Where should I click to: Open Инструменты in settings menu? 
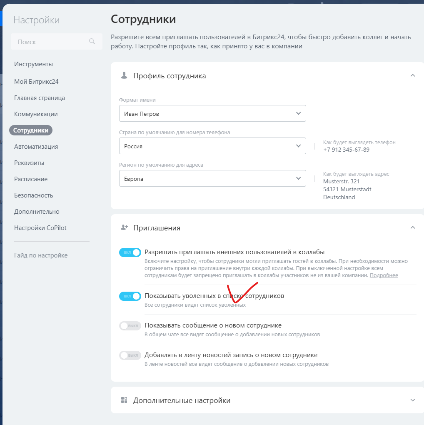coord(33,64)
